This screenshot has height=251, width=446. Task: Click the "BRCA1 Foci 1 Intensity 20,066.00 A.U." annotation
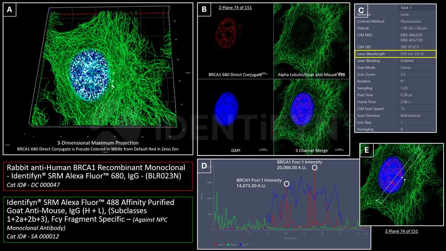(300, 165)
